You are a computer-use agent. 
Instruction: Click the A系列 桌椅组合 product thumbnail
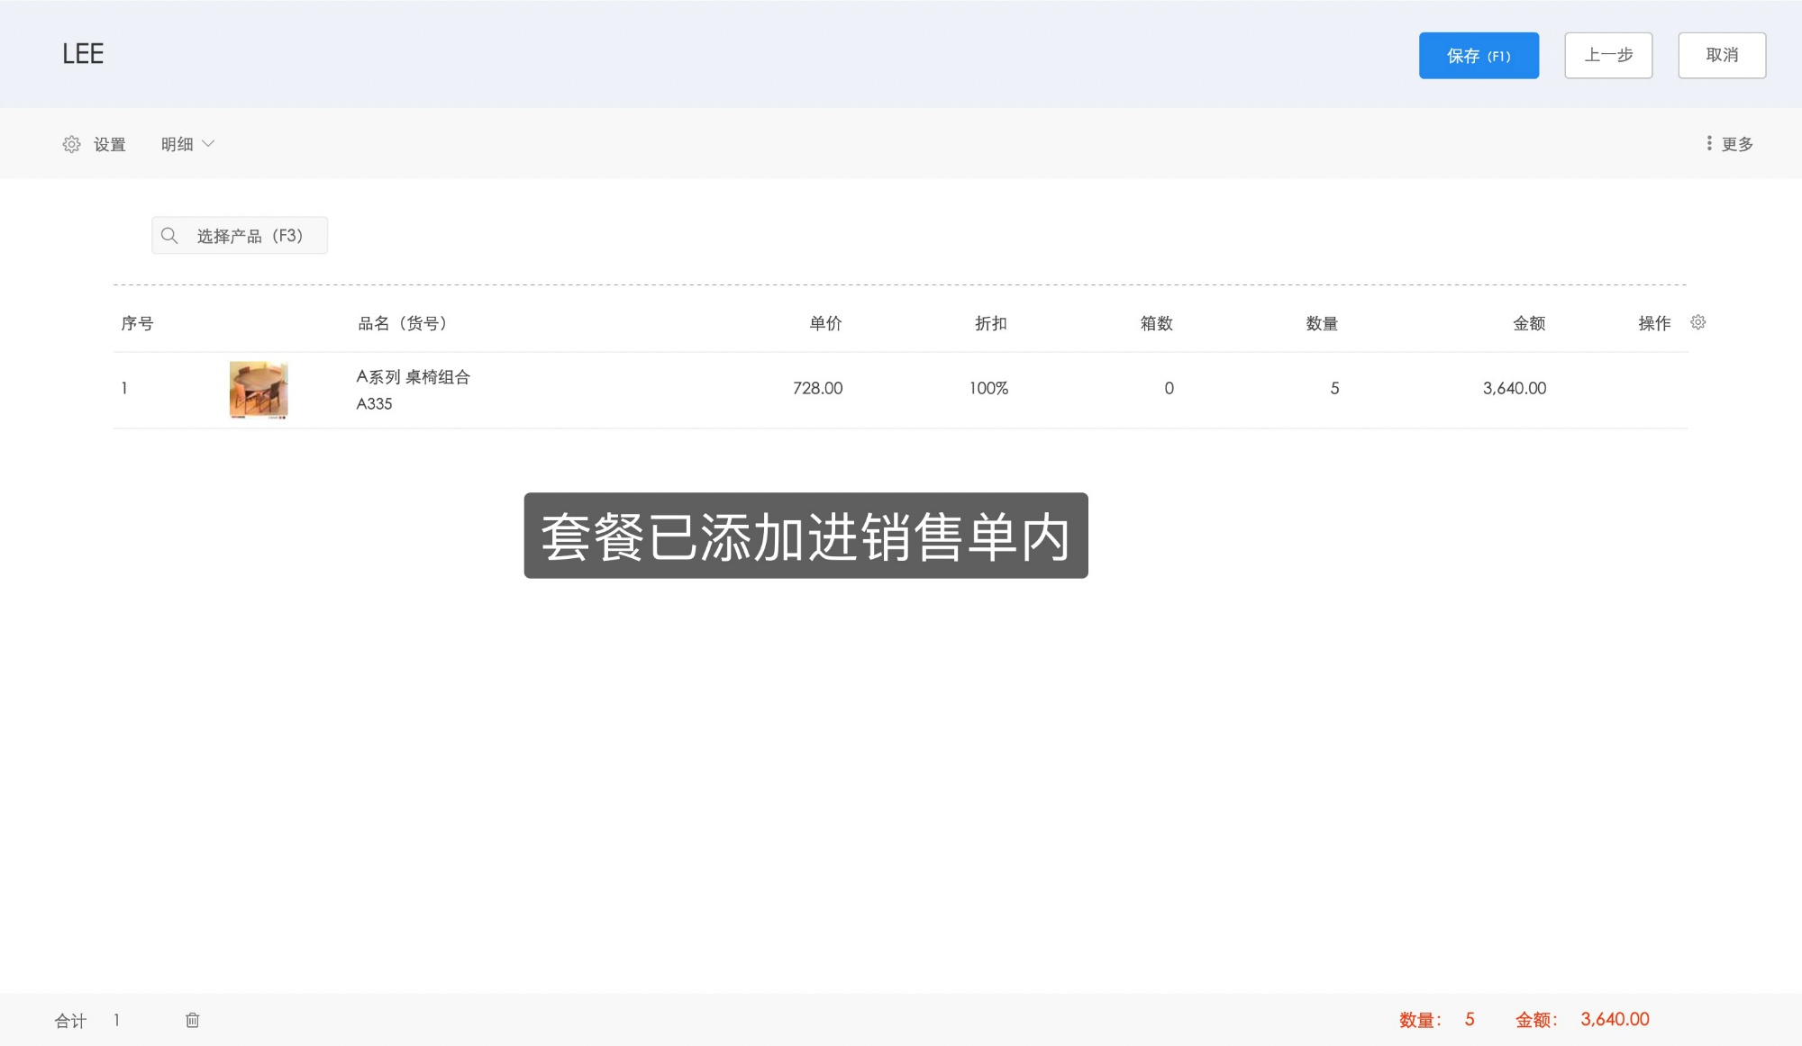[x=258, y=388]
